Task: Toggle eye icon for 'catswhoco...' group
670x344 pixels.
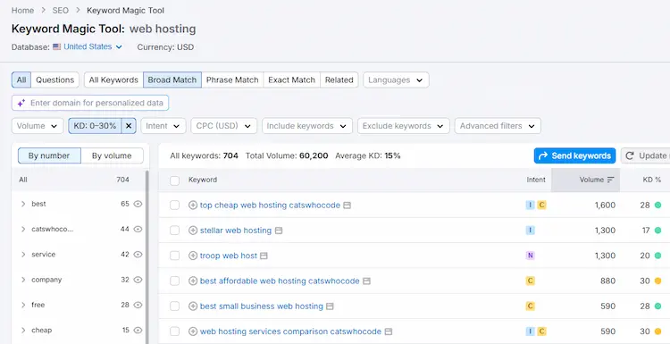Action: [138, 229]
